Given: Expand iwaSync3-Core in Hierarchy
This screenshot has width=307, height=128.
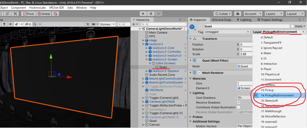Looking at the screenshot, I should [147, 48].
